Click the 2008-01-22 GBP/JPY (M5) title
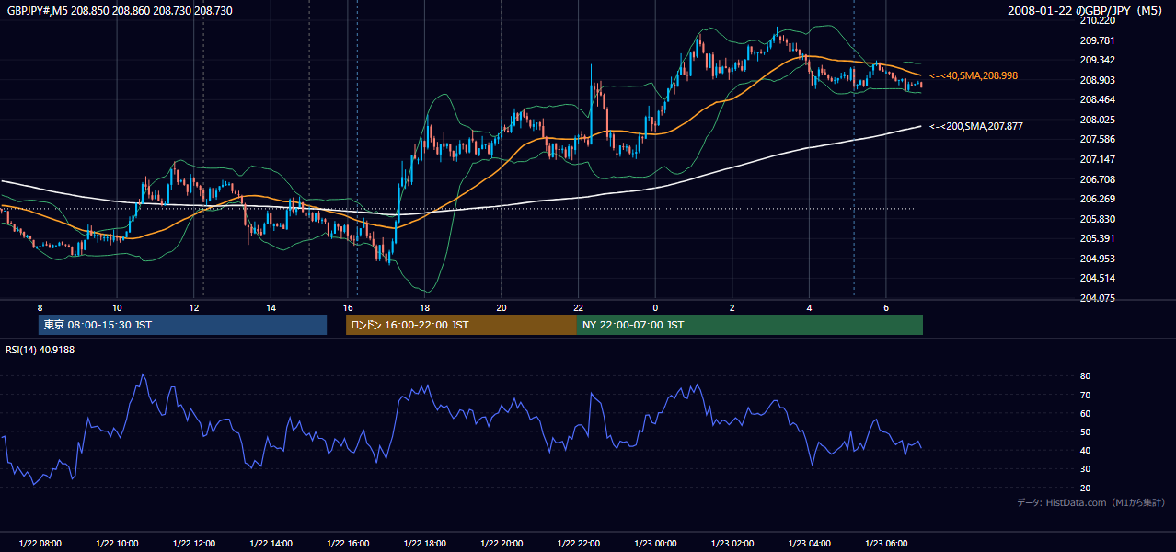 click(x=1087, y=10)
